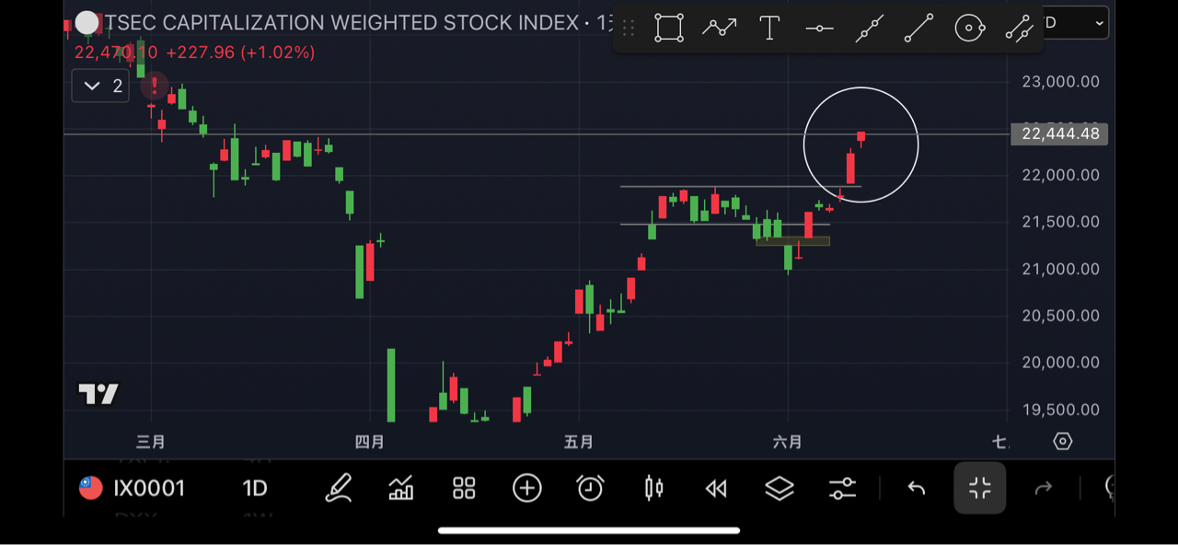Open the price axis settings gear
1178x545 pixels.
click(1063, 442)
